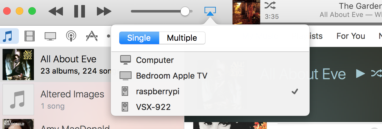Open the AirPlay speaker selector icon
382x129 pixels.
tap(210, 12)
